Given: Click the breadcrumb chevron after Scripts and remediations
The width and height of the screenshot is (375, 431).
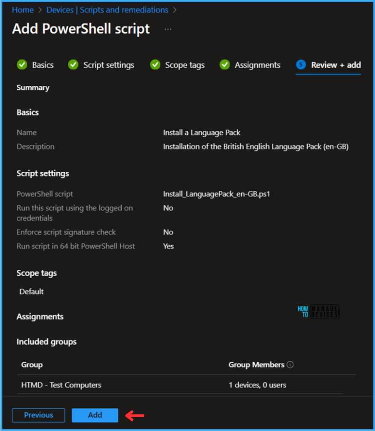Looking at the screenshot, I should [175, 10].
